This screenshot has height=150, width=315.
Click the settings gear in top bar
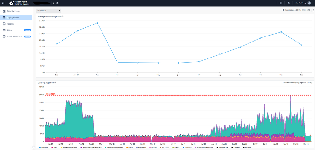coord(57,3)
